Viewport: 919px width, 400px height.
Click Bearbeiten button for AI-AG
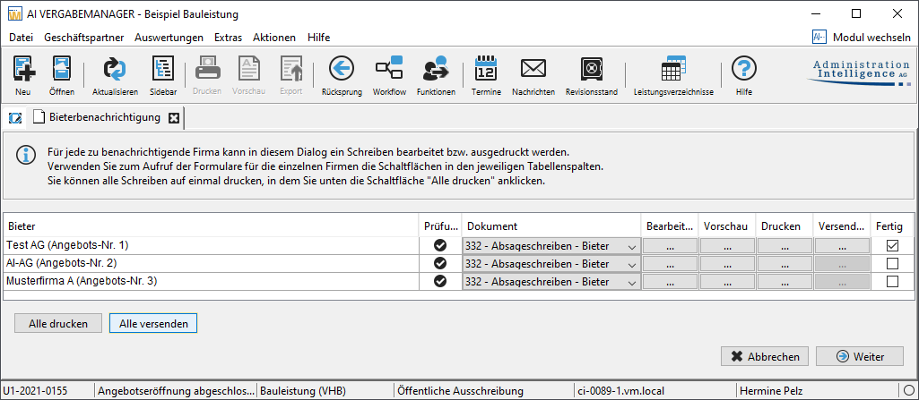tap(670, 264)
